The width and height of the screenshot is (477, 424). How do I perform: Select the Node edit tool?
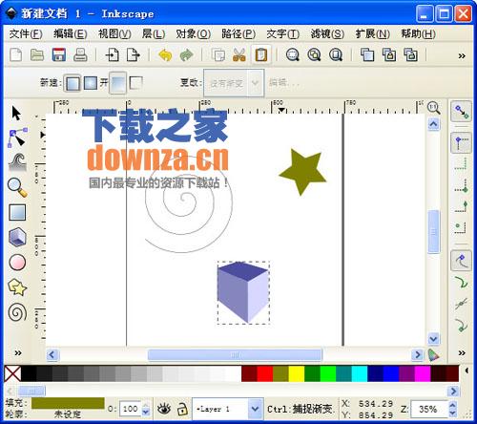[17, 138]
